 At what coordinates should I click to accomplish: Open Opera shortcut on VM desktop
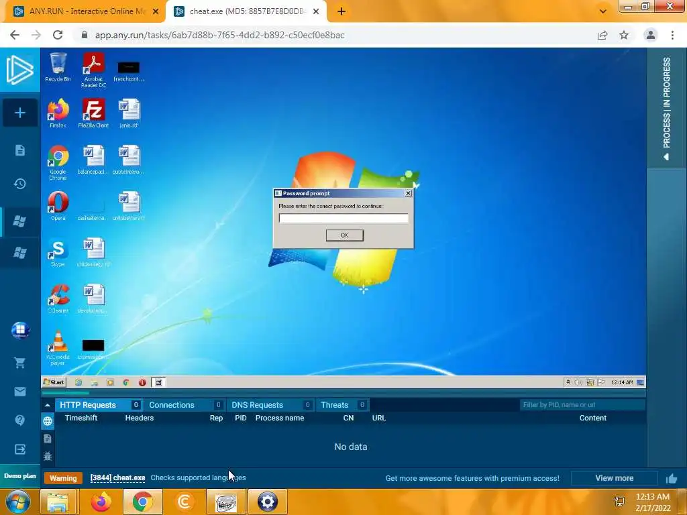click(58, 206)
